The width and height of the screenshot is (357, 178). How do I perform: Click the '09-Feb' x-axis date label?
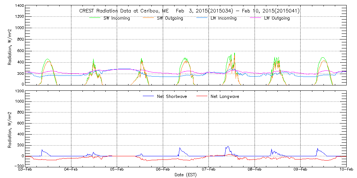[x=300, y=170]
